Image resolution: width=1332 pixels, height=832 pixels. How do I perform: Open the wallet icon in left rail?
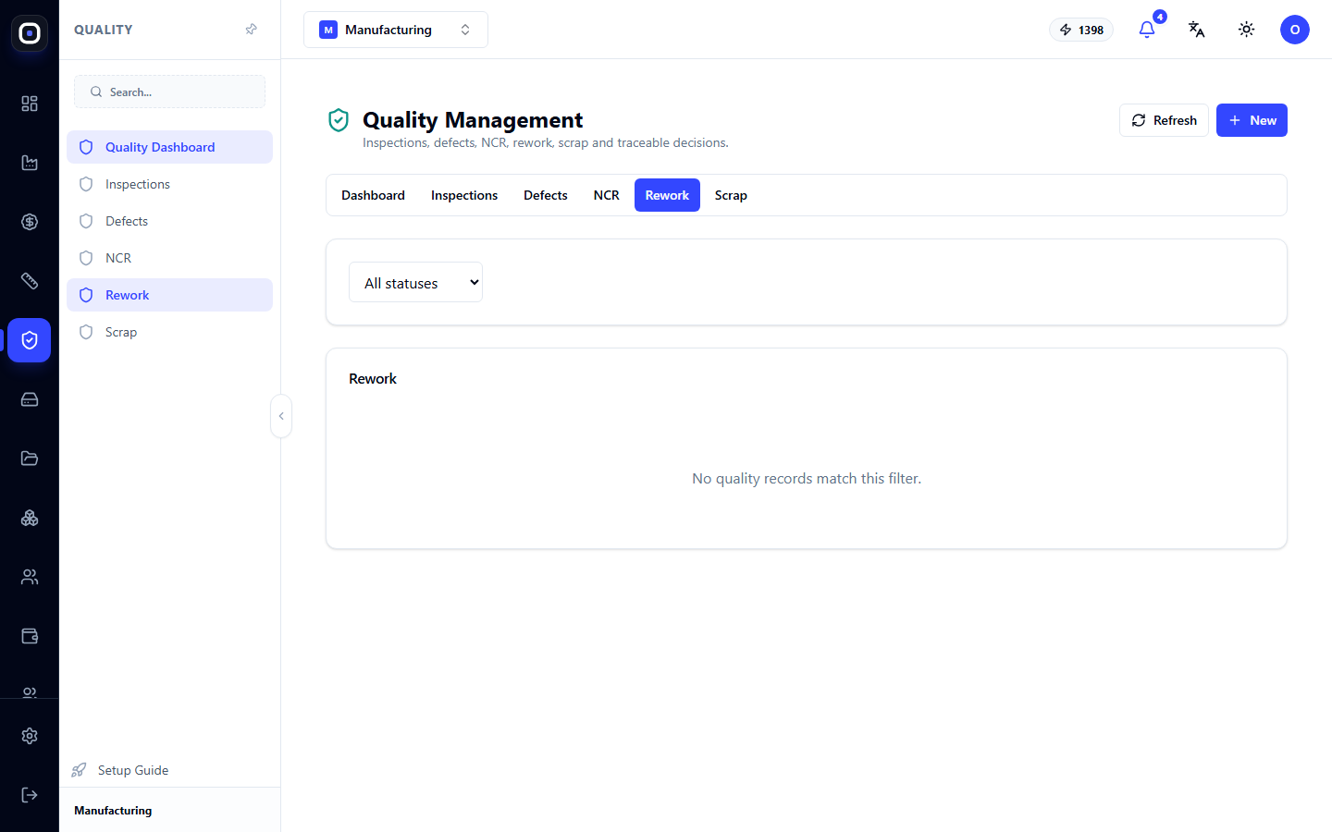click(x=30, y=636)
